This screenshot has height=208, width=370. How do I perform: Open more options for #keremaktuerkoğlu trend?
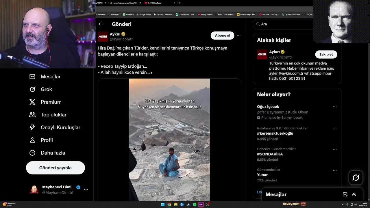point(335,129)
